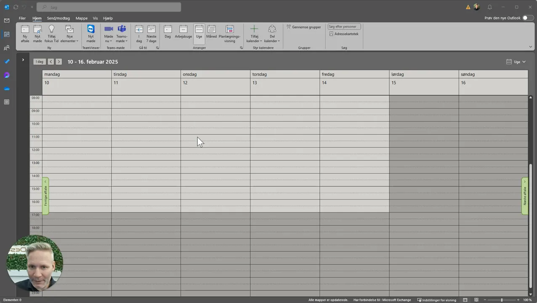Viewport: 537px width, 303px height.
Task: Open the Uge view dropdown above the calendar
Action: pos(516,62)
